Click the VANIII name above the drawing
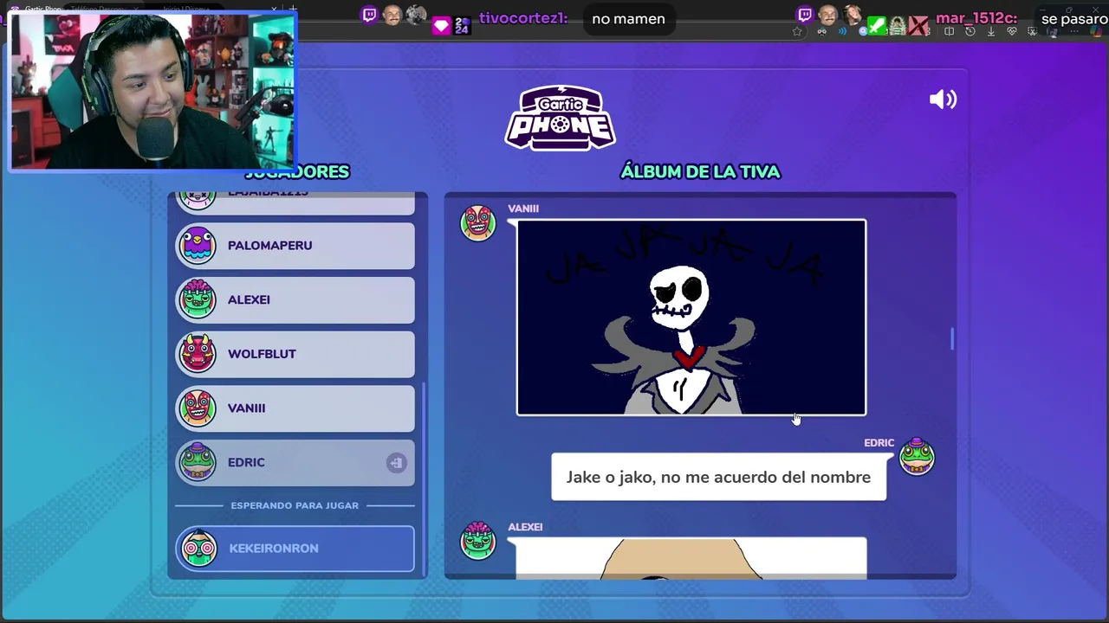Screen dimensions: 1109x623 pos(523,209)
